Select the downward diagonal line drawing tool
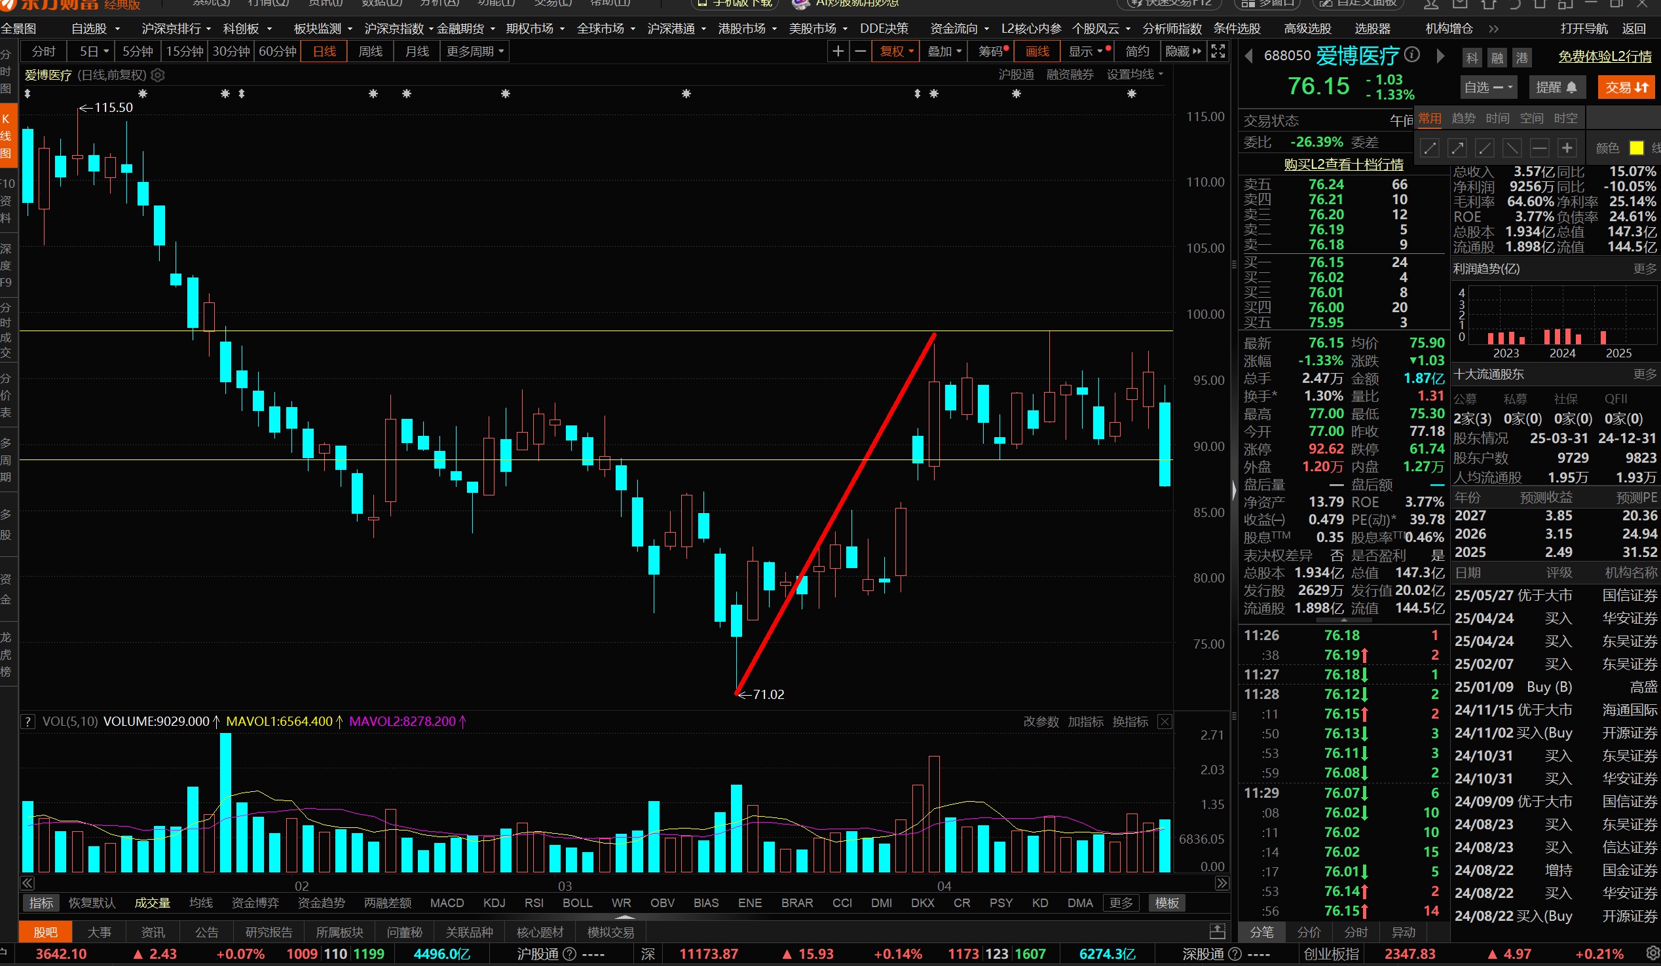This screenshot has height=966, width=1661. (1512, 148)
